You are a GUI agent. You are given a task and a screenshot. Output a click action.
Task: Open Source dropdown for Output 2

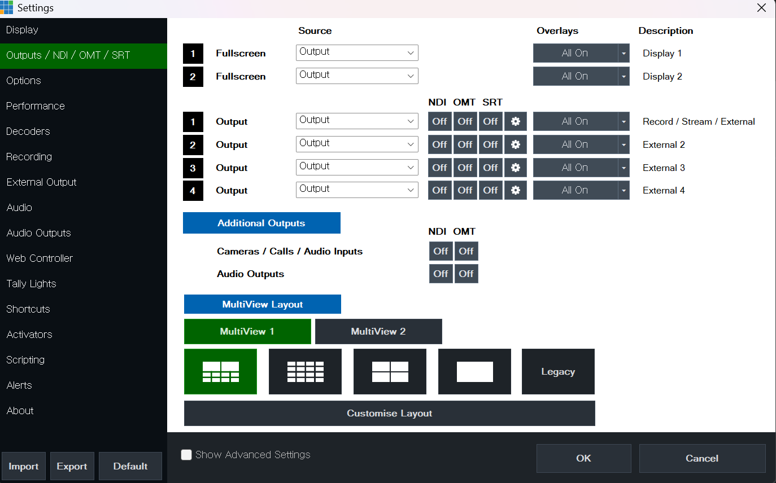click(357, 144)
